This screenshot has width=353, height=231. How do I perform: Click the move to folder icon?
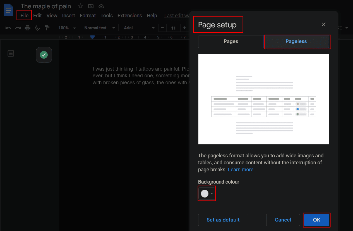point(91,6)
